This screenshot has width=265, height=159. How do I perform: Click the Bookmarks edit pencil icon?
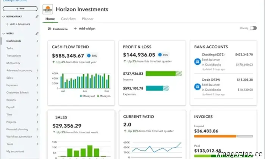37,17
